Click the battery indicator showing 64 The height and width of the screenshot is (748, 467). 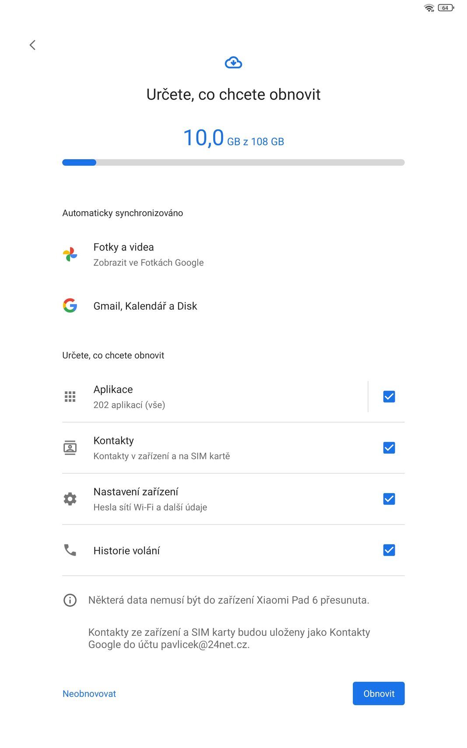pos(445,7)
